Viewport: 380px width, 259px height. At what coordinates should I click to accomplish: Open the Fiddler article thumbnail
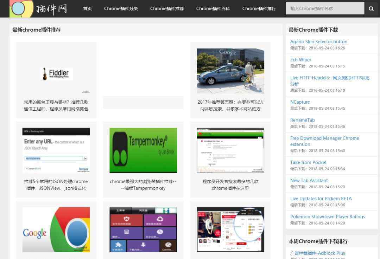pos(56,71)
